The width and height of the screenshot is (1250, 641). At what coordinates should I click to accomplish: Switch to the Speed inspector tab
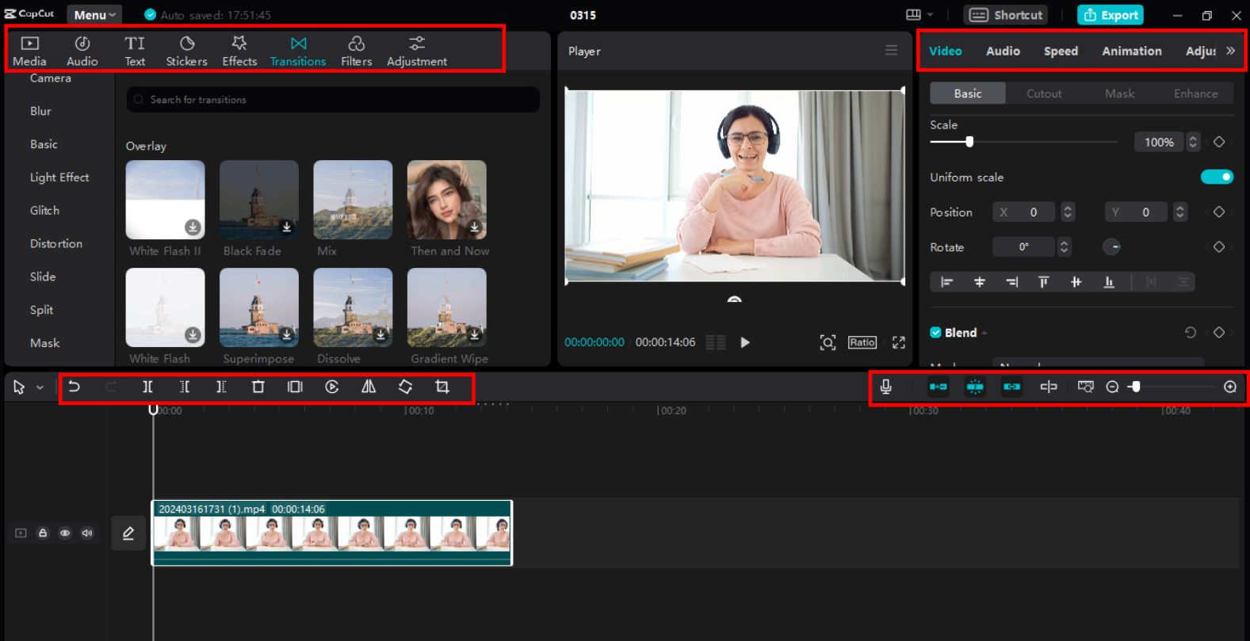(1061, 51)
